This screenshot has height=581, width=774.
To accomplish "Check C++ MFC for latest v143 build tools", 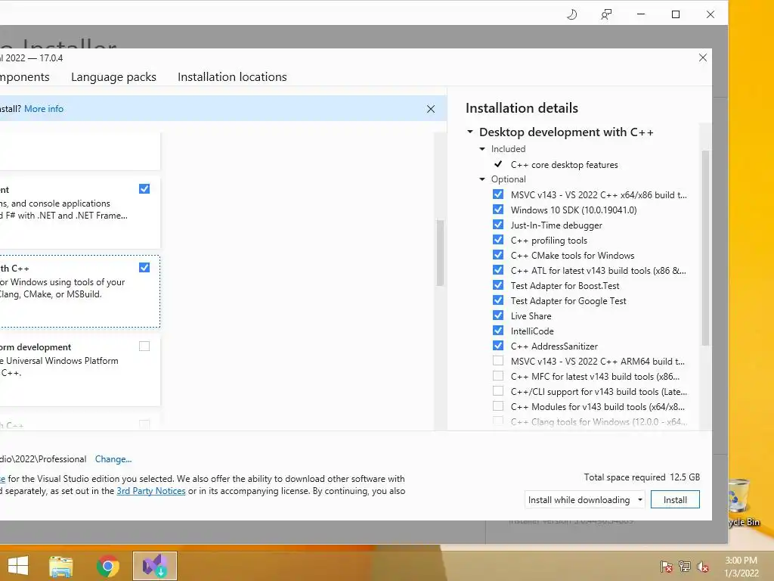I will (x=498, y=376).
